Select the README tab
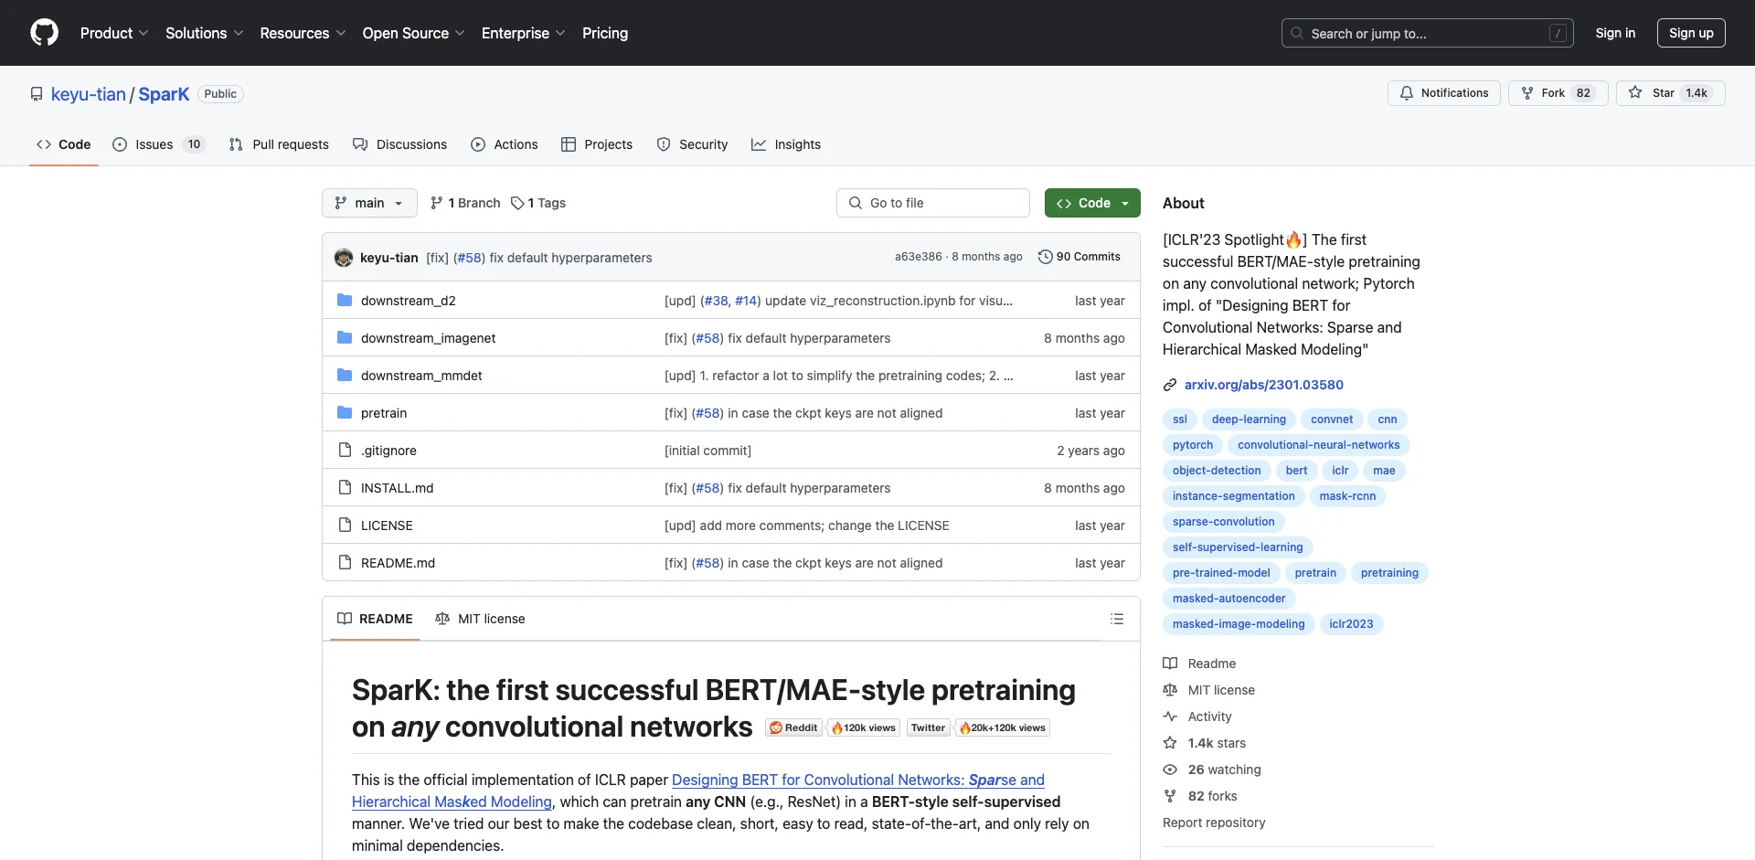The image size is (1755, 860). coord(375,619)
